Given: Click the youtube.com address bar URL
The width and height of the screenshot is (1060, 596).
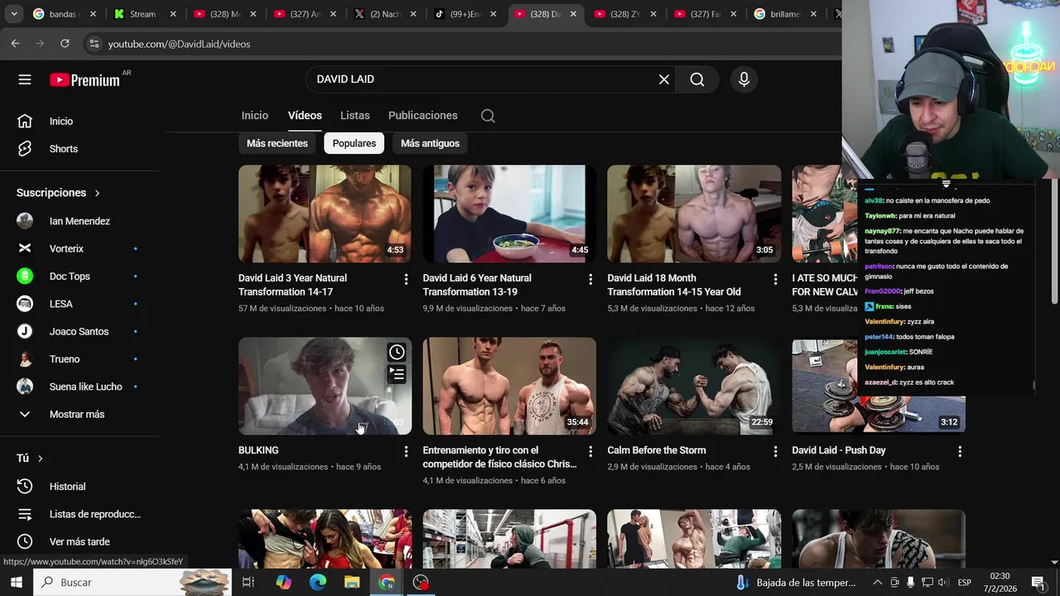Looking at the screenshot, I should pyautogui.click(x=179, y=44).
